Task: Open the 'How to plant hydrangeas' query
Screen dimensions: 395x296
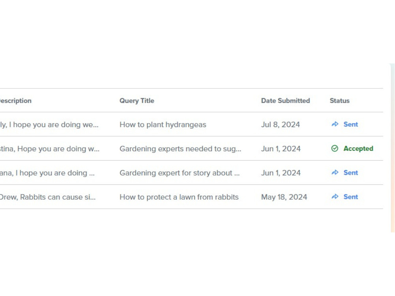Action: 163,125
